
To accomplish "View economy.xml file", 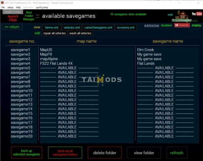I will tap(126, 27).
